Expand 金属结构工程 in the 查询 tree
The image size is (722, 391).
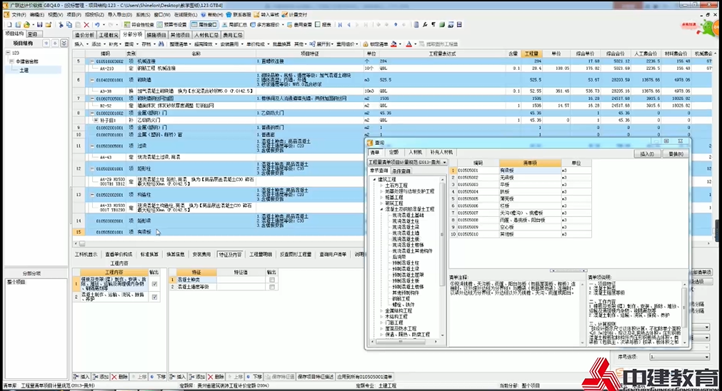coord(381,311)
